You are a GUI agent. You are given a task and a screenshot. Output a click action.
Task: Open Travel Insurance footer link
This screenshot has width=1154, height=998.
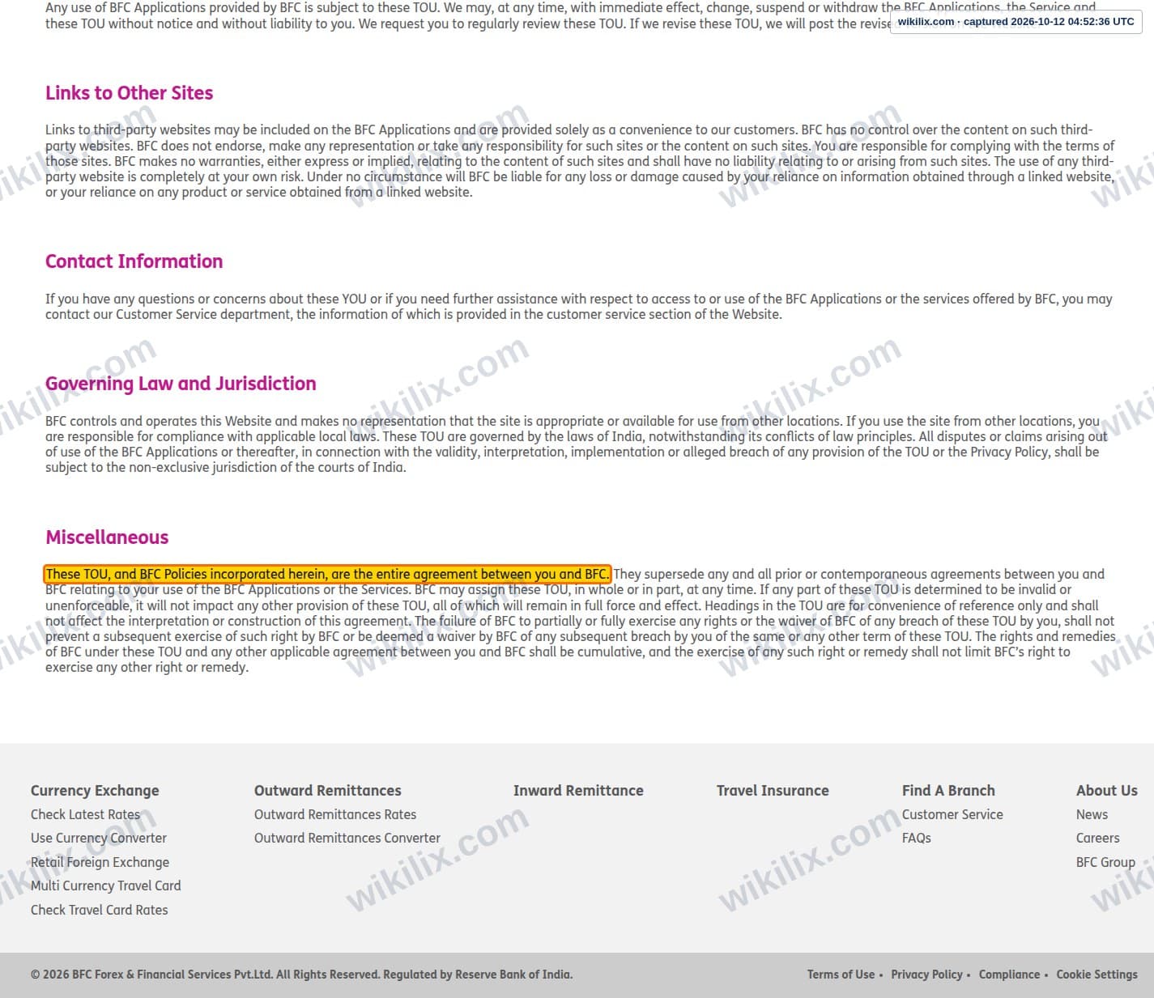(773, 791)
